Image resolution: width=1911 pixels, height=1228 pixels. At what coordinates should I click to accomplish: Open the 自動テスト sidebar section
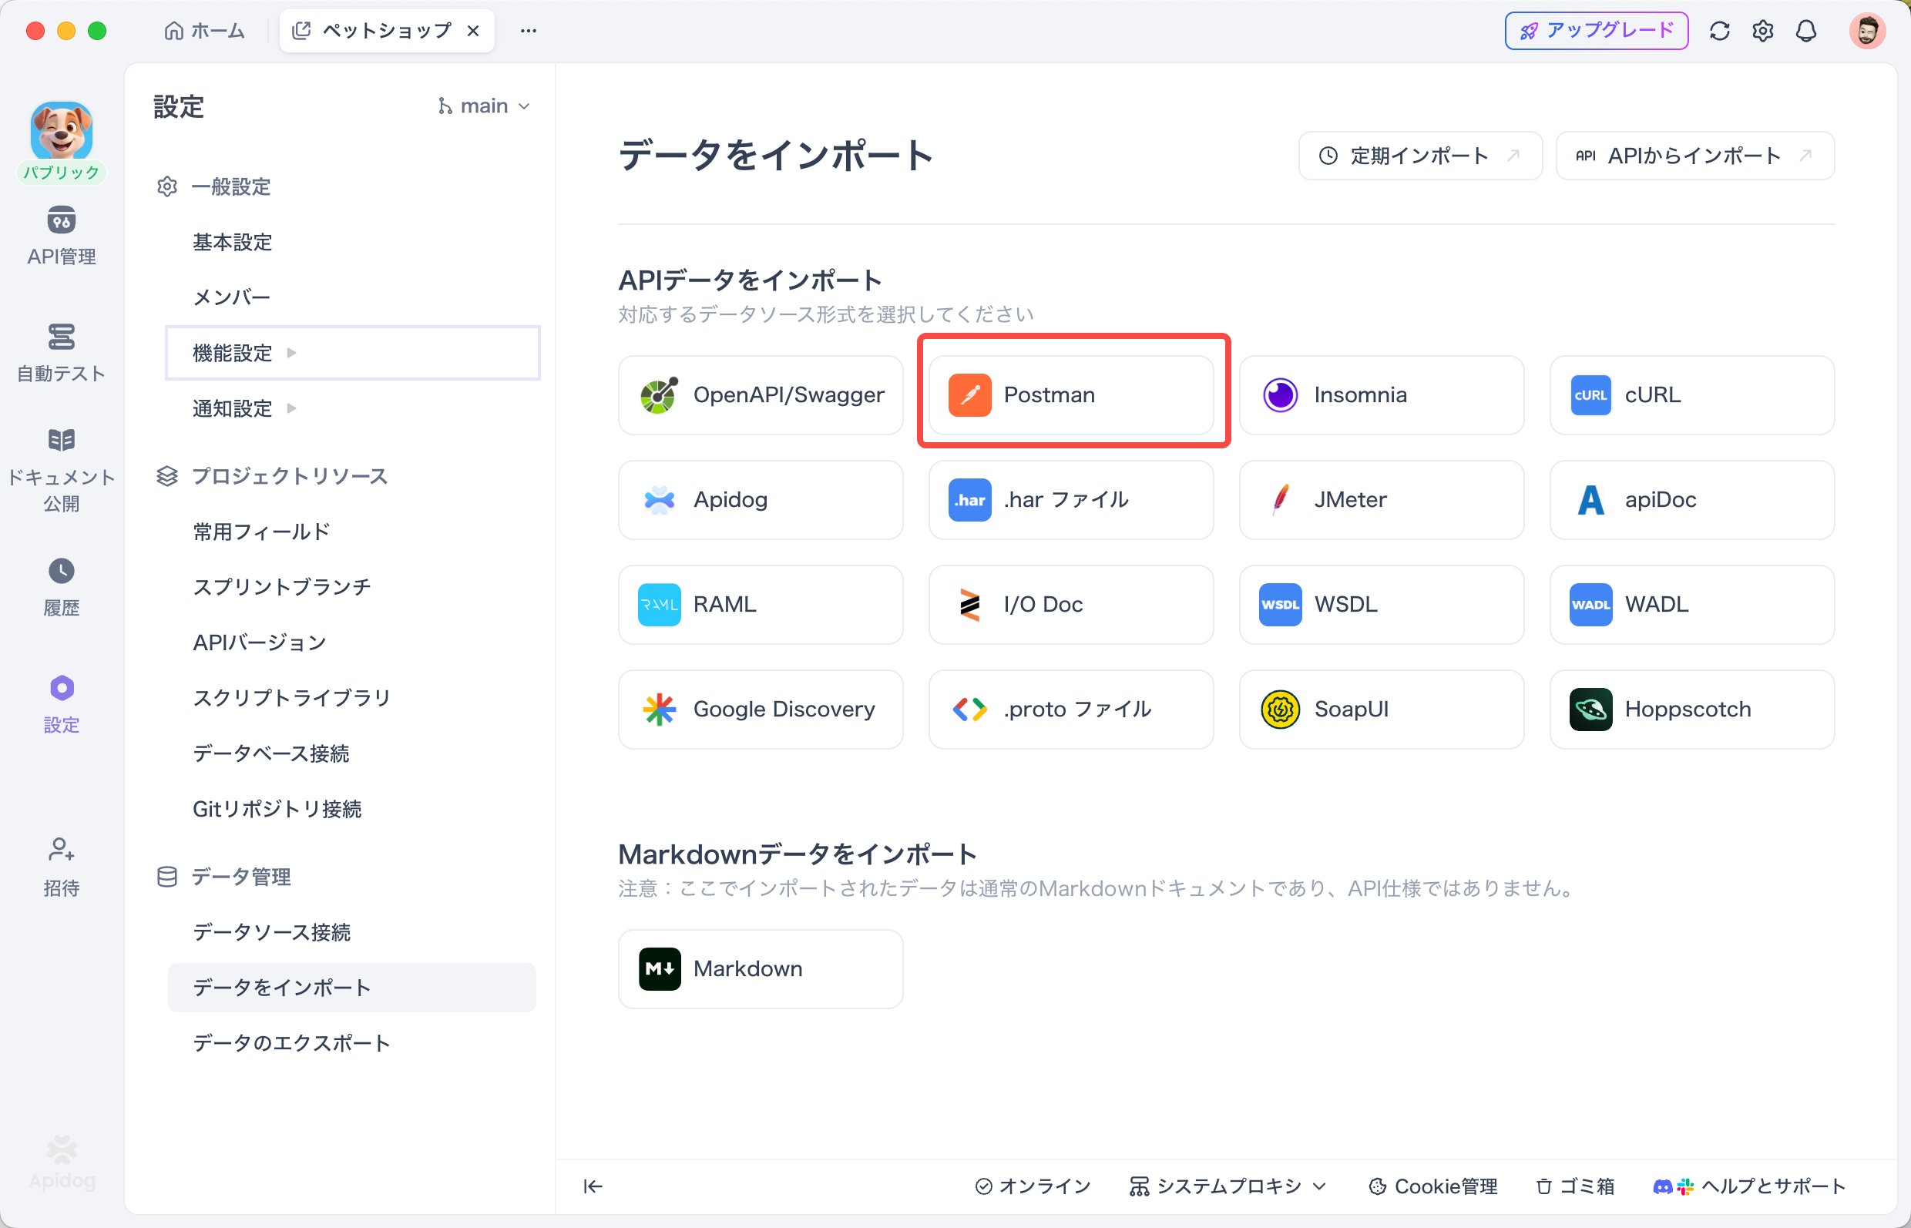62,352
